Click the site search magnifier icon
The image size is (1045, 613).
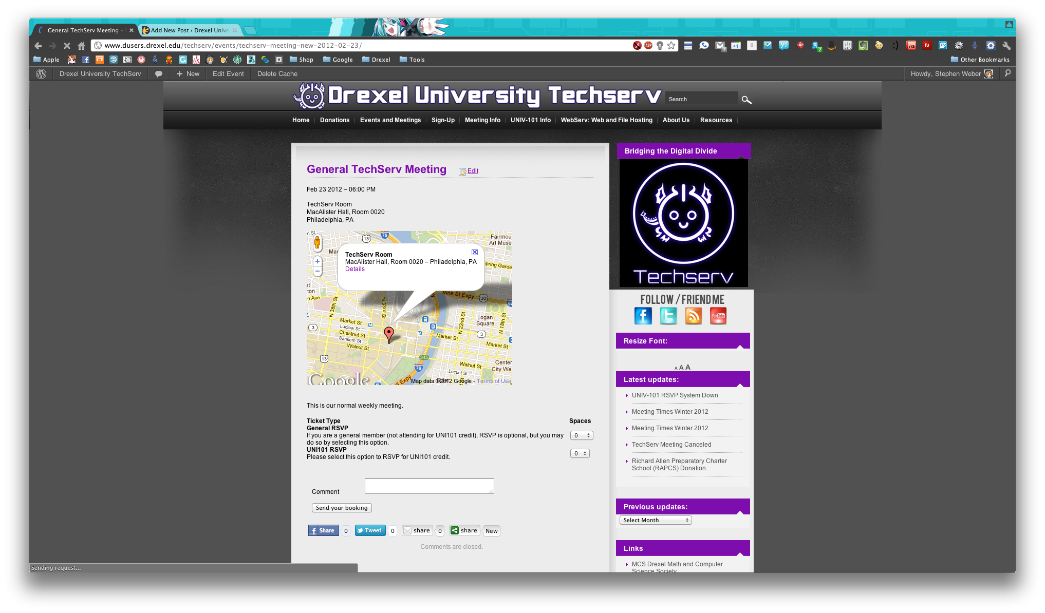click(747, 100)
